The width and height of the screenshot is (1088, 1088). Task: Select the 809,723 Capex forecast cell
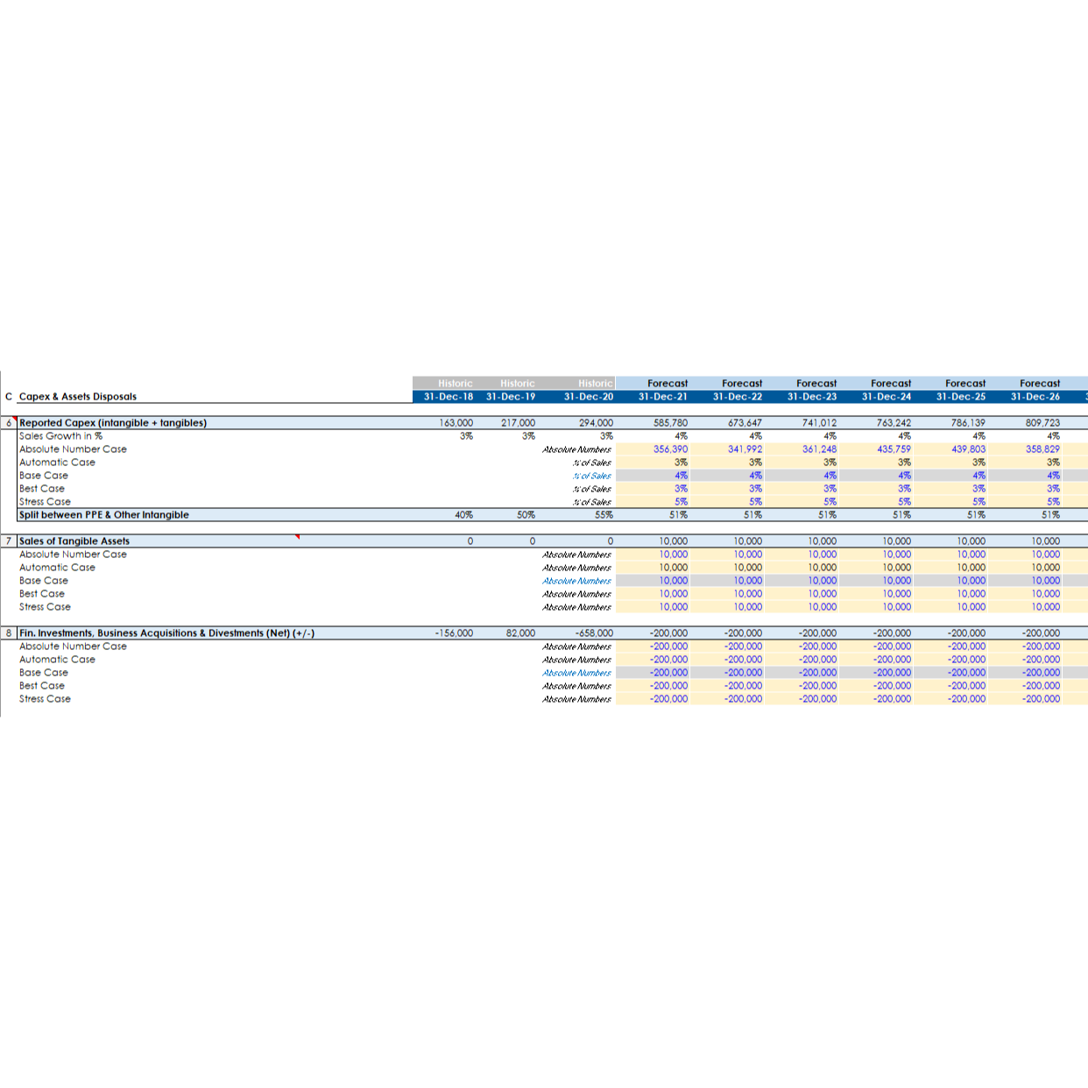tap(1042, 423)
